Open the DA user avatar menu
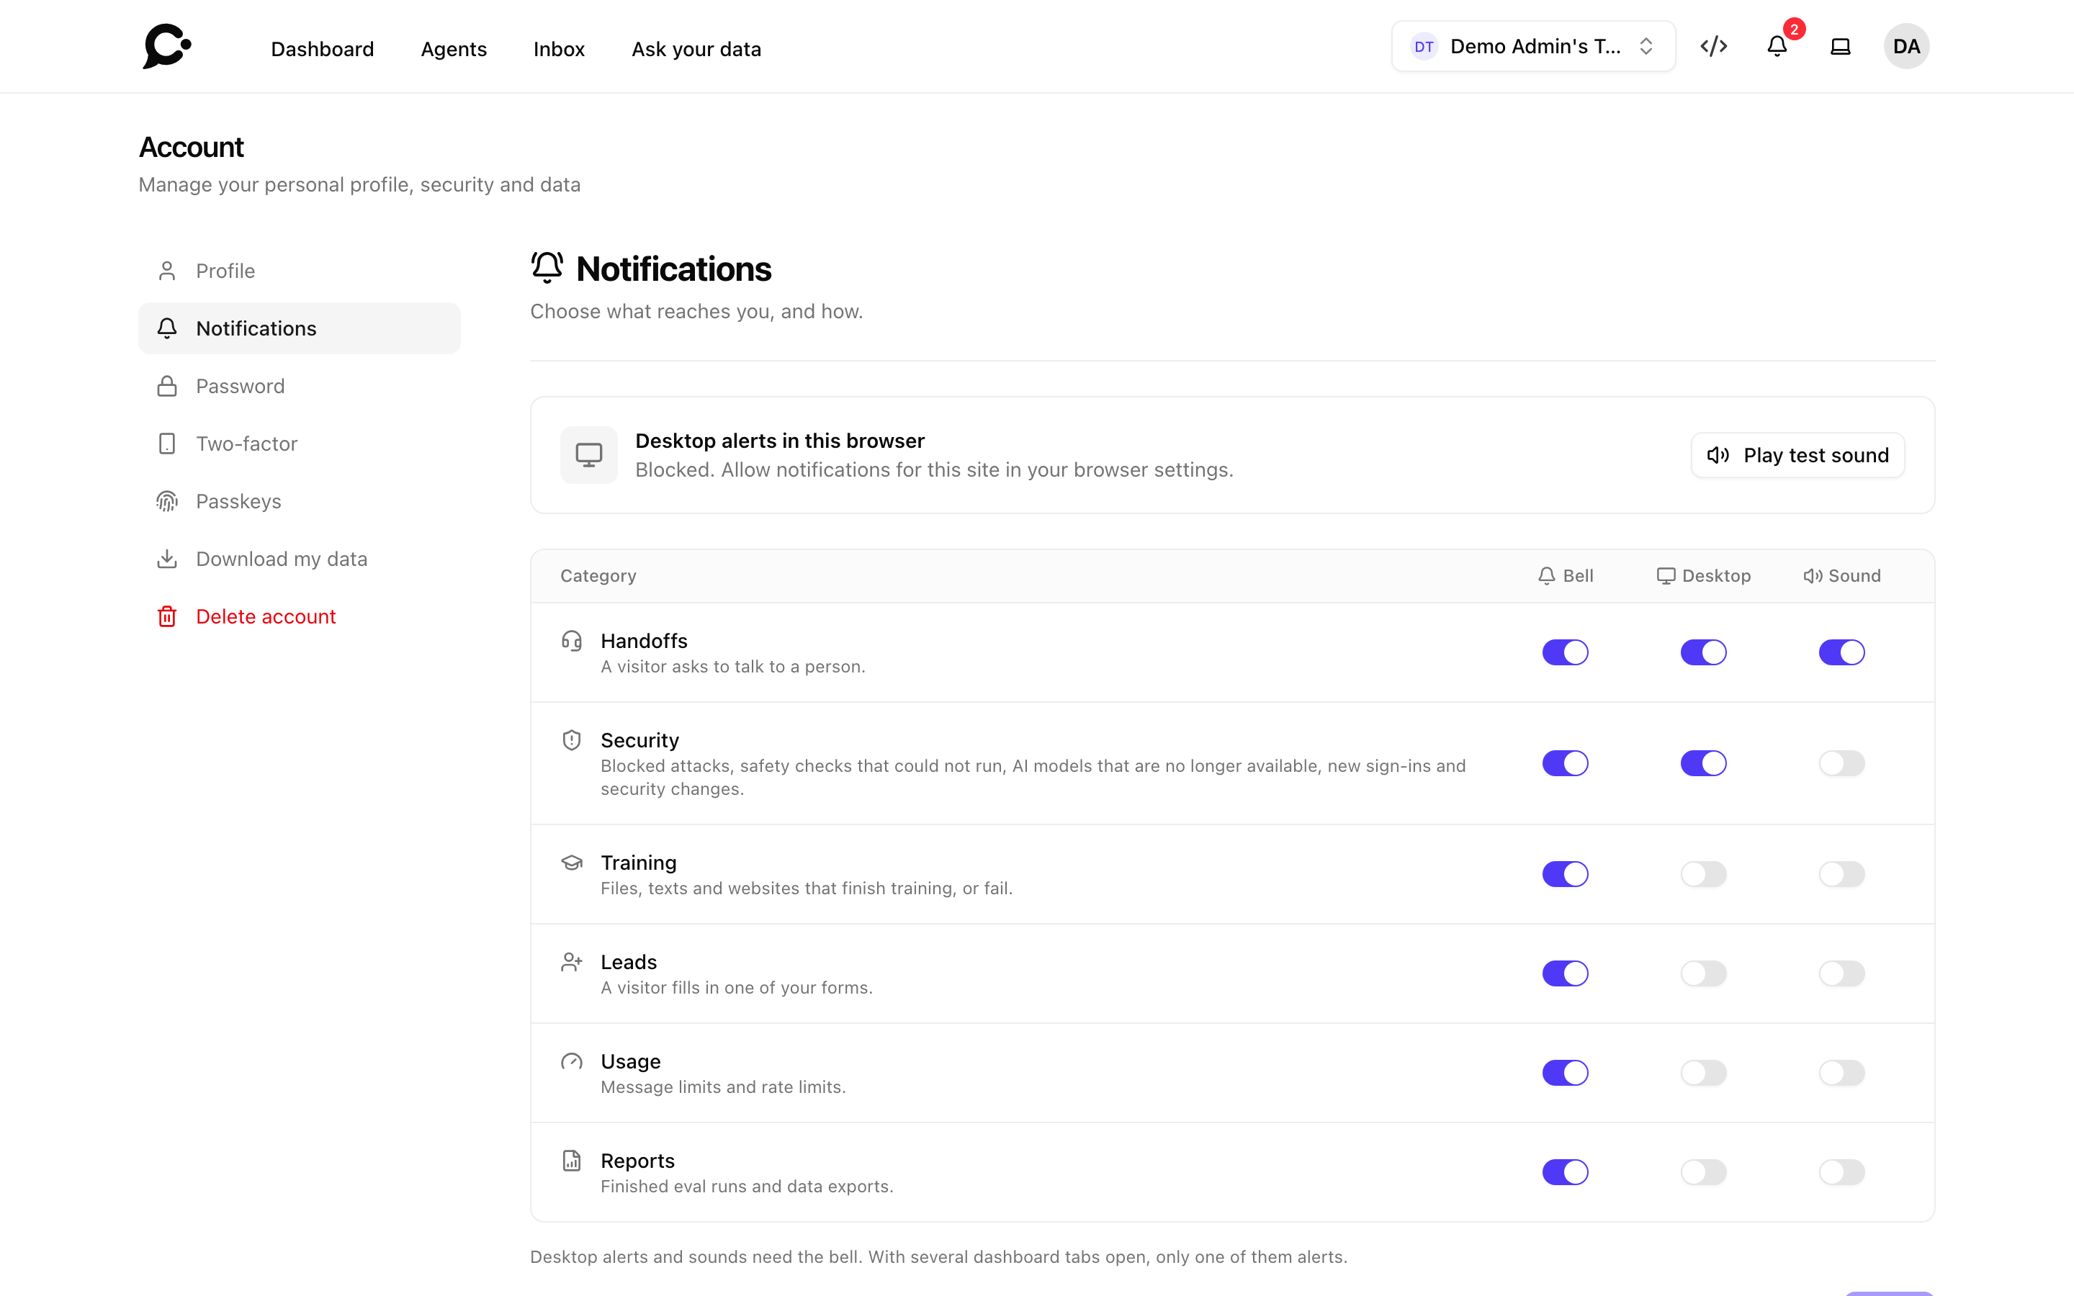Screen dimensions: 2074x1296 point(1906,46)
